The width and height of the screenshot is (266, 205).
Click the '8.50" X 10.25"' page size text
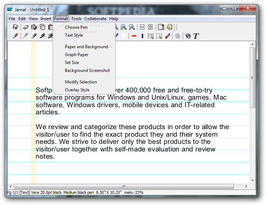(x=109, y=192)
